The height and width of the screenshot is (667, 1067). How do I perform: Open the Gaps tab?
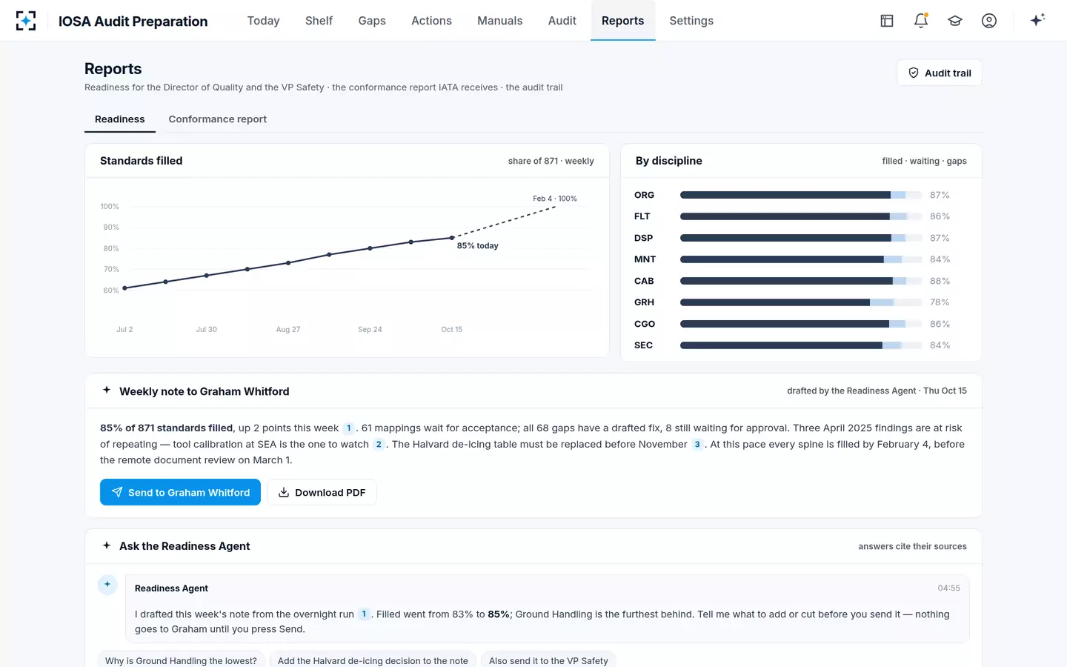372,21
